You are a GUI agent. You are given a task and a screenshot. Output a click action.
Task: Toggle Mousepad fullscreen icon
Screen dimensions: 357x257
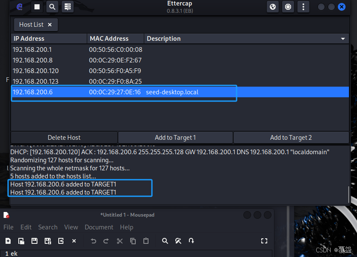[x=264, y=241]
